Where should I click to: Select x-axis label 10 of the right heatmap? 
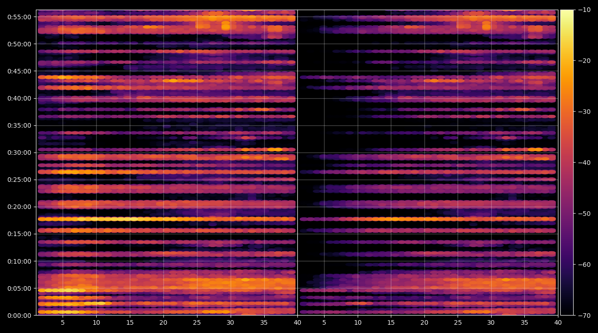pyautogui.click(x=358, y=323)
